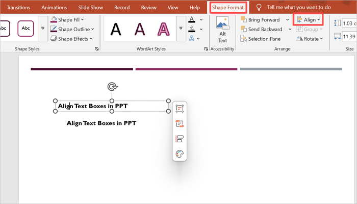Switch to the Record tab
The width and height of the screenshot is (357, 204).
click(122, 8)
